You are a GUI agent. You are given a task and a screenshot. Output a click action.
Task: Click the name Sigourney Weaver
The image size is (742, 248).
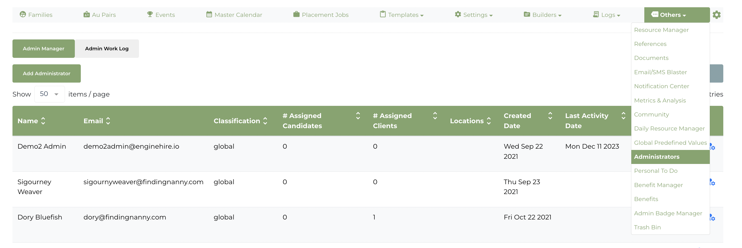[x=34, y=187]
